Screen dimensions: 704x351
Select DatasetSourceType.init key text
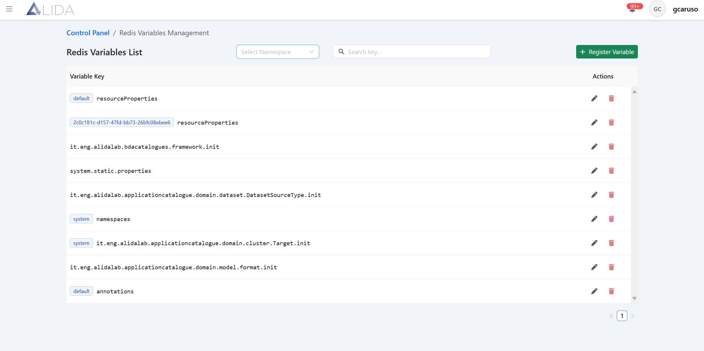195,195
